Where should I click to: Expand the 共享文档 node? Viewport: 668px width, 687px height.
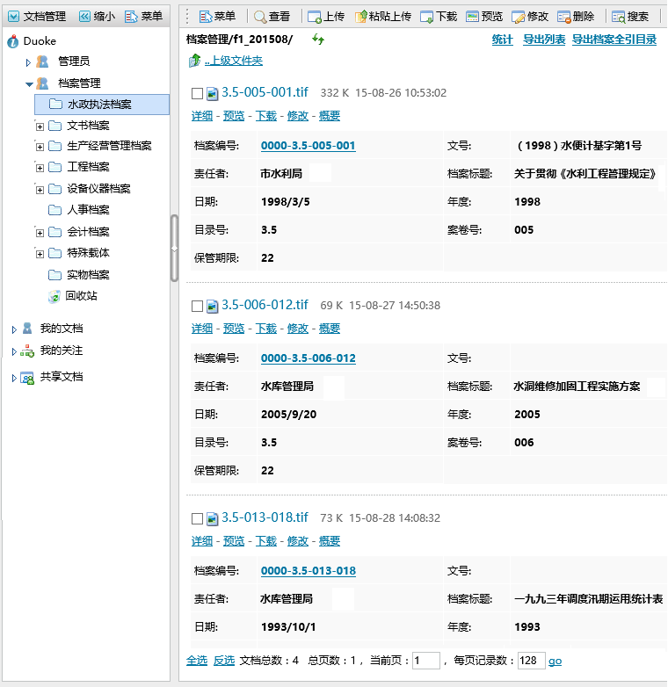14,378
